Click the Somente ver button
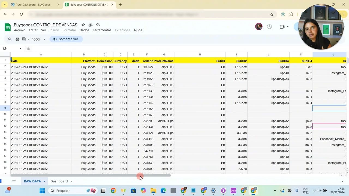This screenshot has height=196, width=349. 66,39
